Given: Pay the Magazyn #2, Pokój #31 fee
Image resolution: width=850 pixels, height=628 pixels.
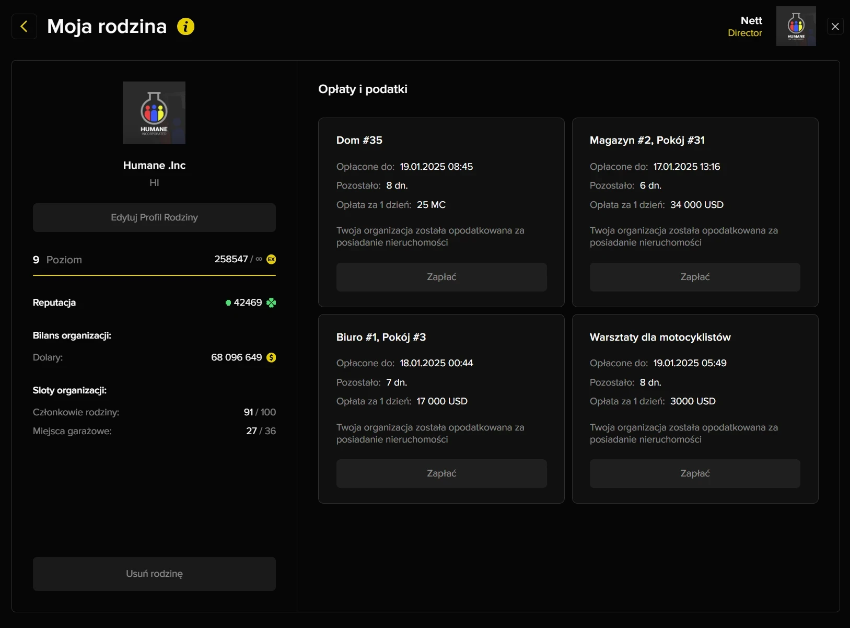Looking at the screenshot, I should pyautogui.click(x=695, y=277).
